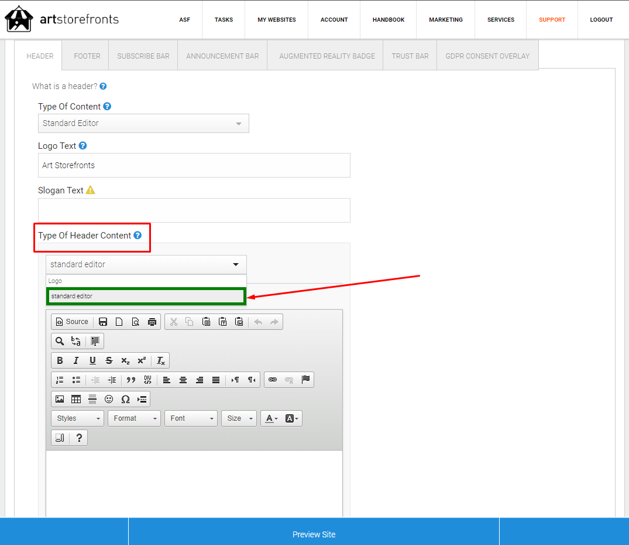Open the Trust Bar tab
The height and width of the screenshot is (545, 629).
coord(410,56)
